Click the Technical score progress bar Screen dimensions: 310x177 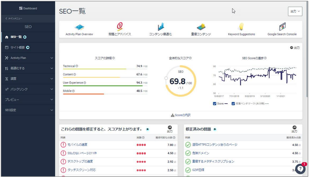click(105, 69)
